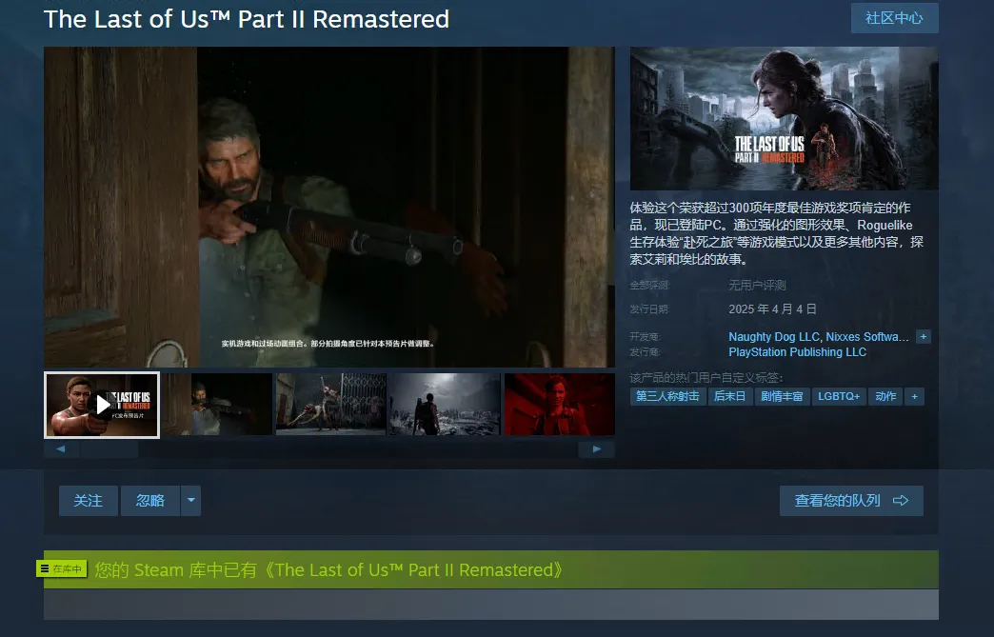The height and width of the screenshot is (637, 994).
Task: Select Joel with shotgun screenshot thumbnail
Action: (217, 405)
